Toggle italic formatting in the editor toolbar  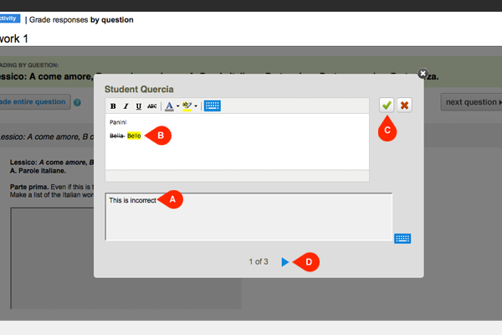(x=125, y=106)
